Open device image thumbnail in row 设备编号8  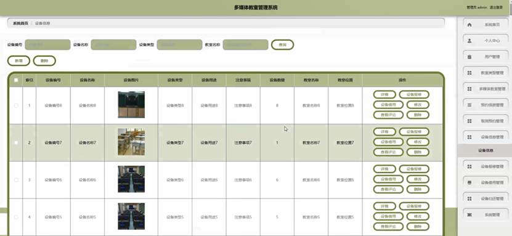pos(131,105)
